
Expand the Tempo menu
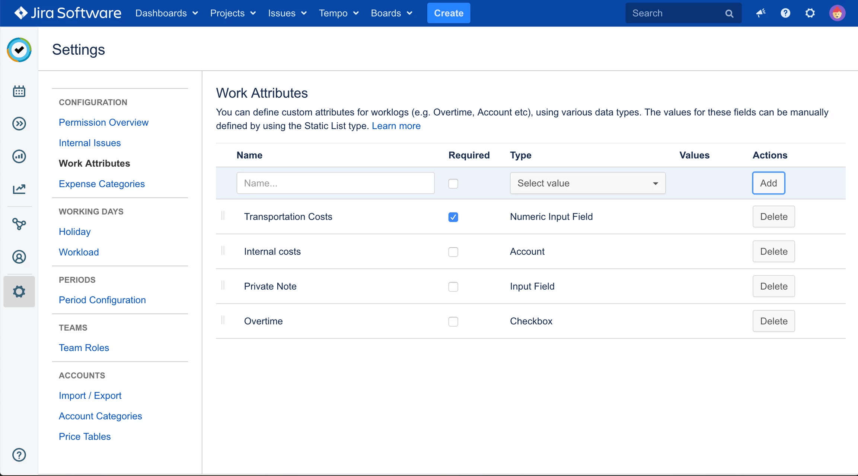[x=338, y=13]
